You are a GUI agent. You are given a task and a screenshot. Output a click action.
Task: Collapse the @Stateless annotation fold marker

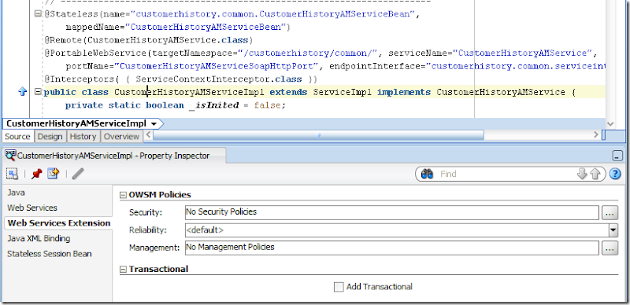tap(38, 14)
